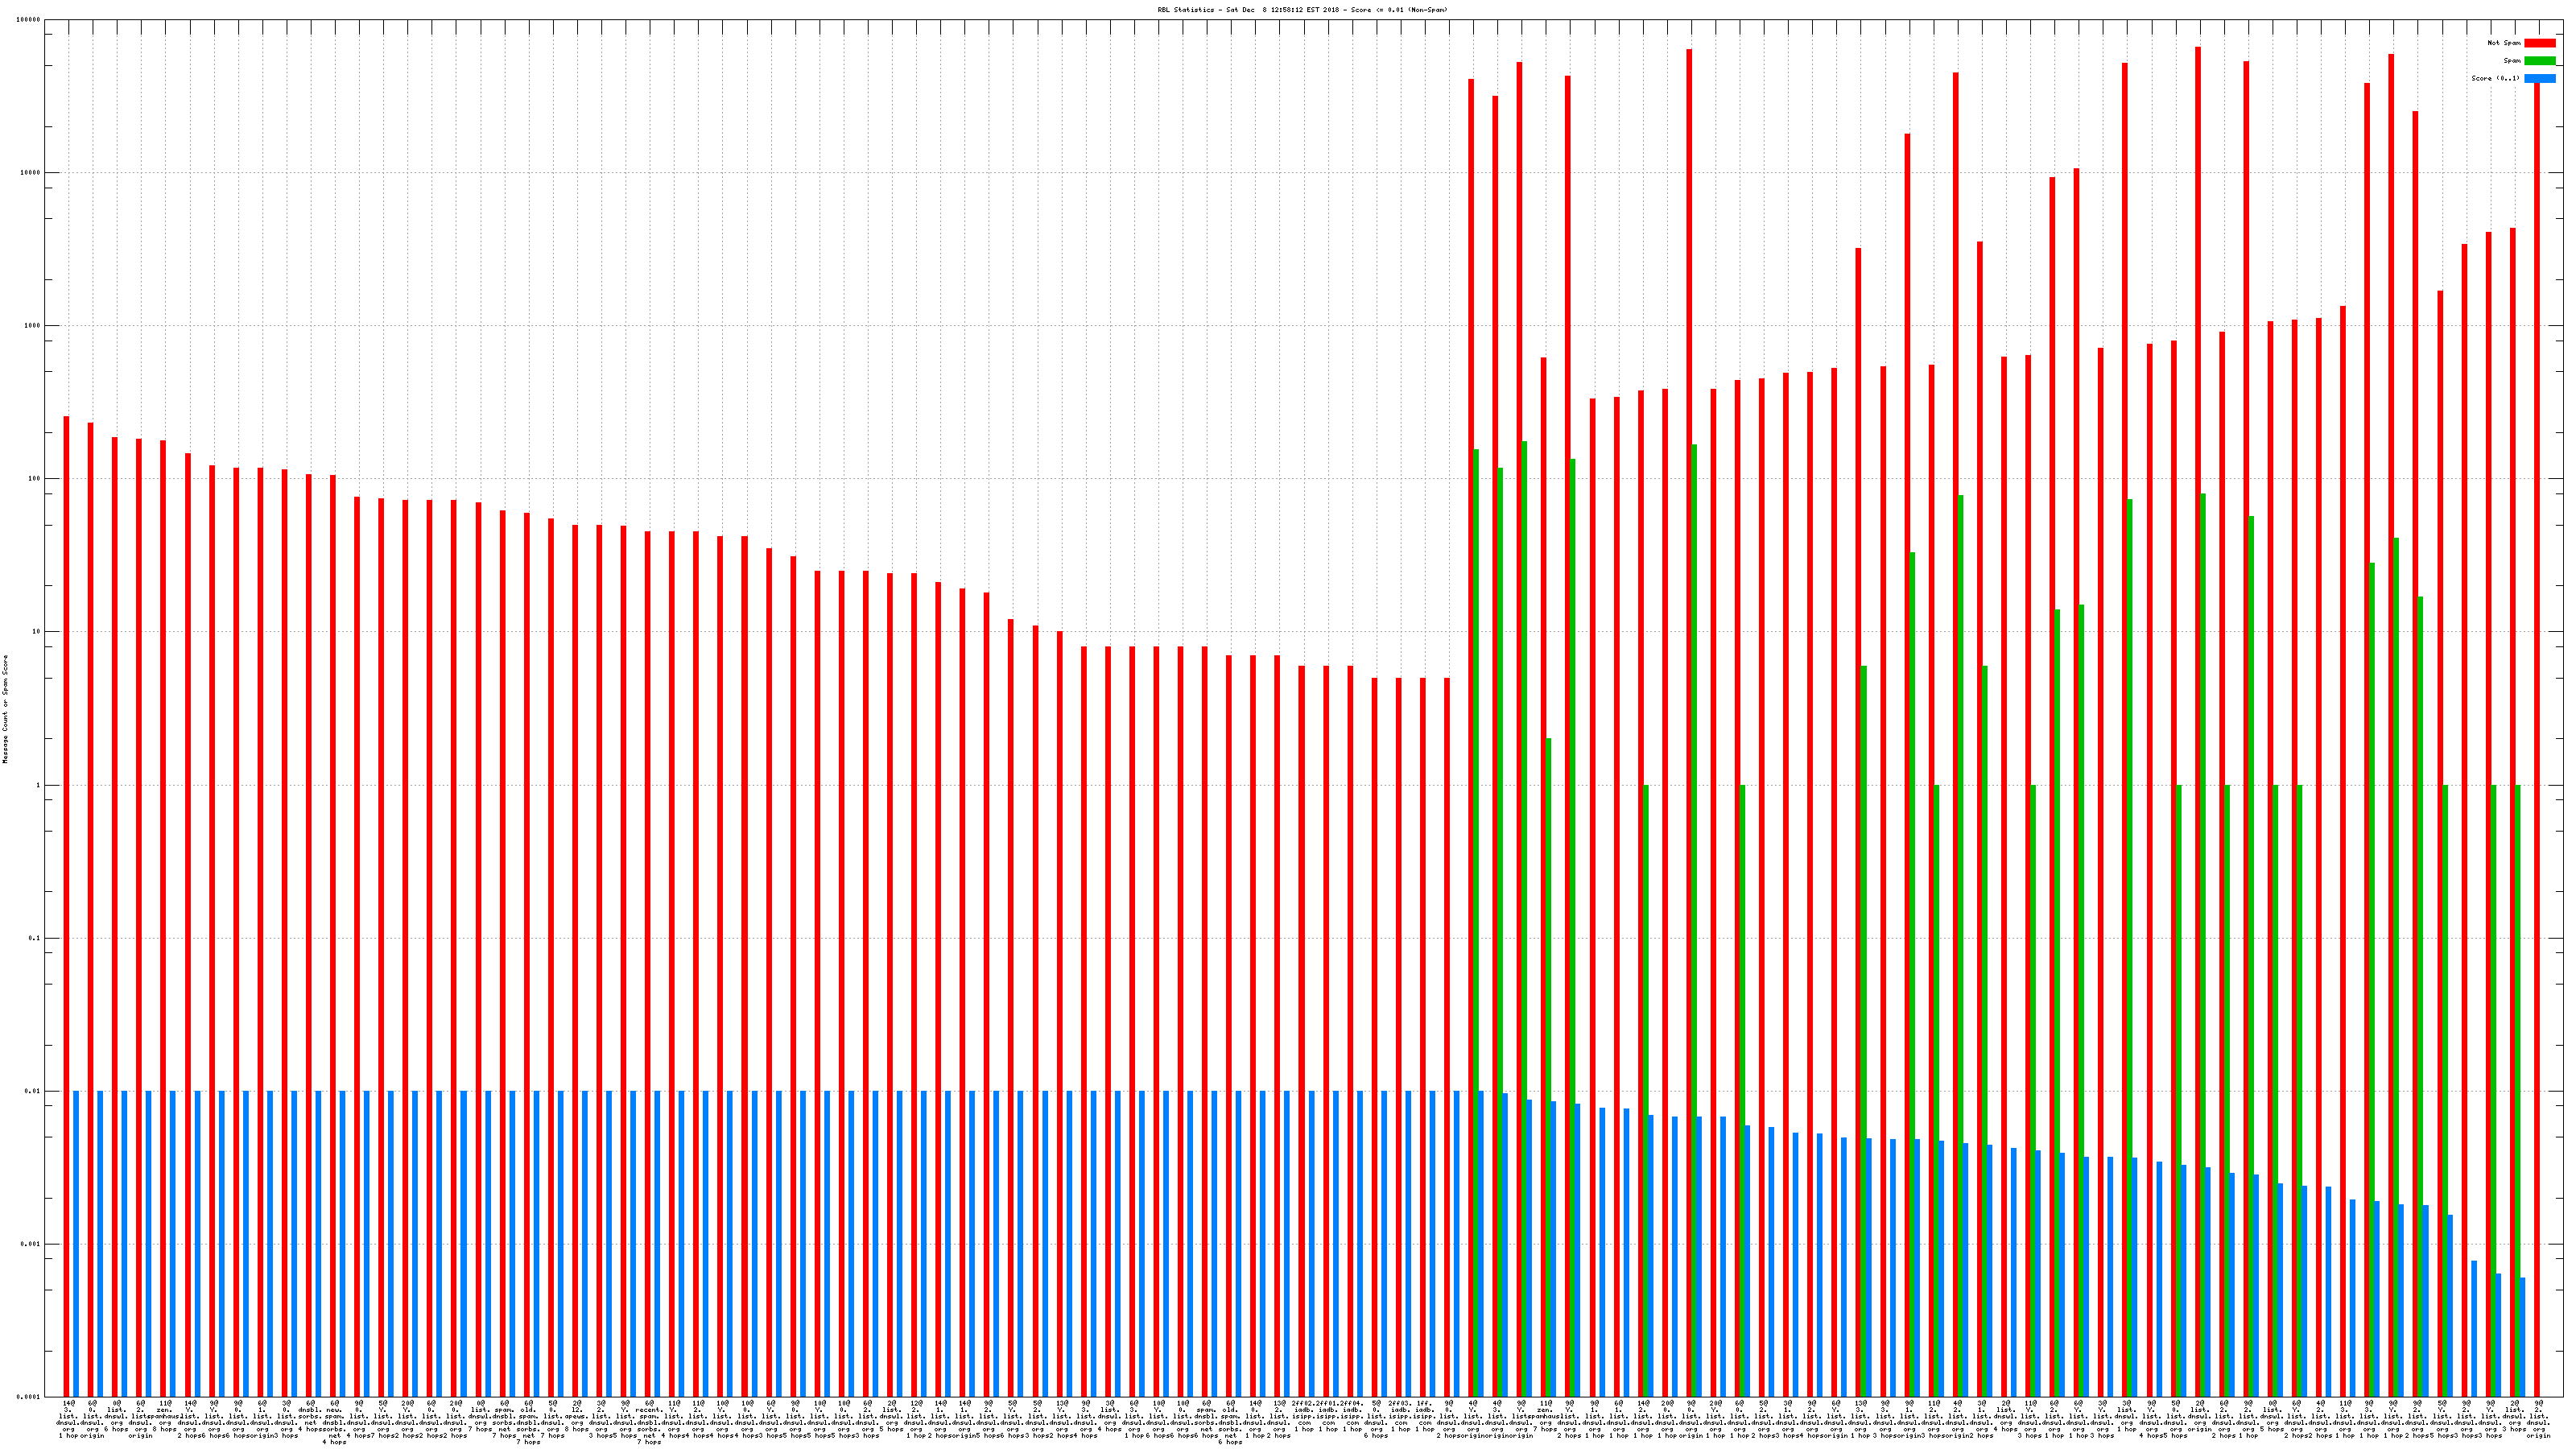Click the vertical "Message Count or Spam Score" axis label

[x=5, y=709]
